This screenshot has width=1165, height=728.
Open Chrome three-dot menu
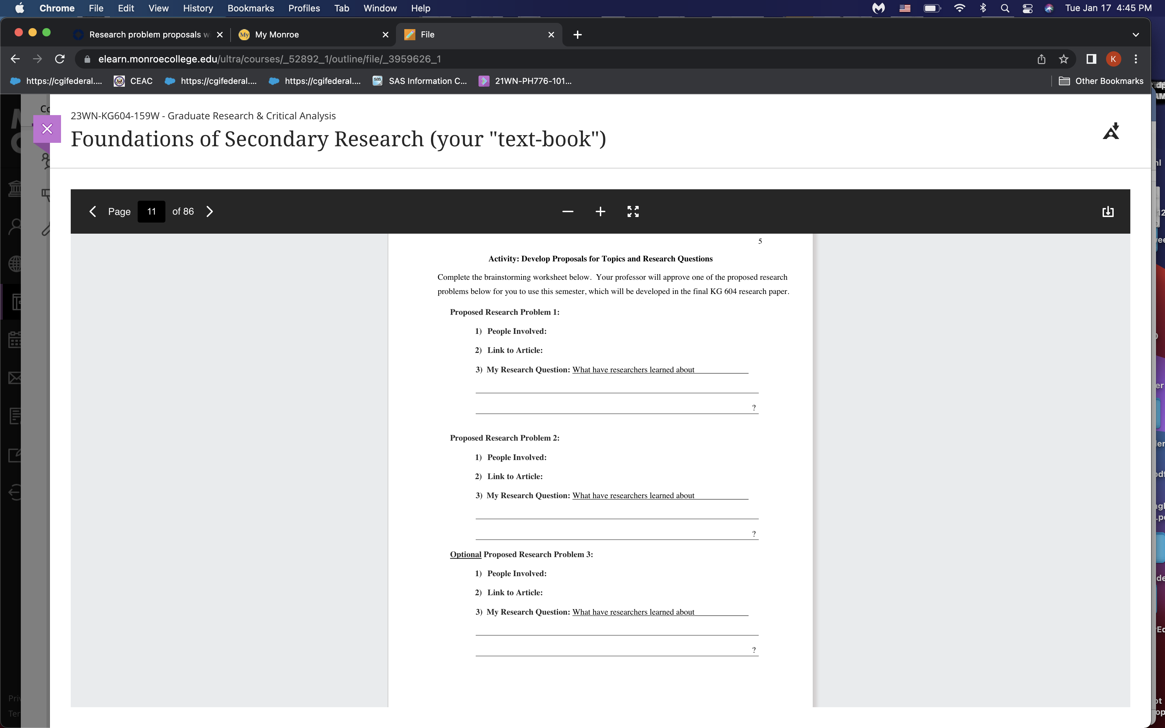(1136, 59)
